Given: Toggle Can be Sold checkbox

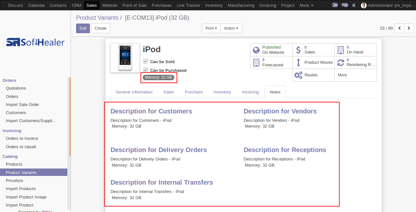Looking at the screenshot, I should click(146, 61).
